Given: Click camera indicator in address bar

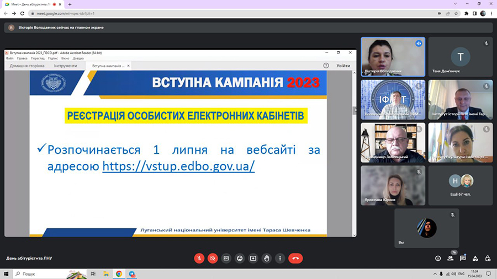Looking at the screenshot, I should pos(440,14).
